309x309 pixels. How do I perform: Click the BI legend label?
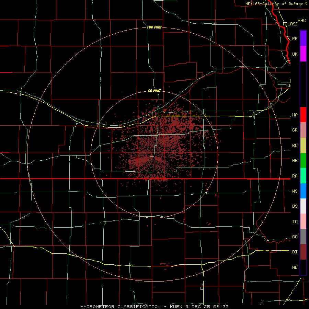tap(295, 252)
